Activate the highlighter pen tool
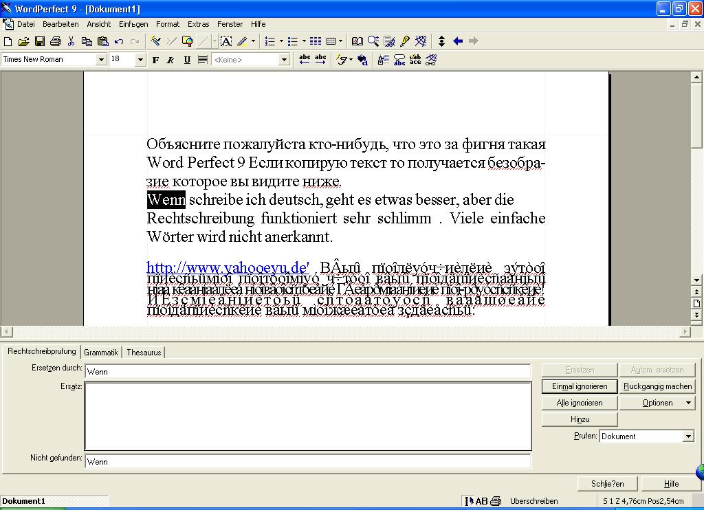The image size is (704, 510). [x=243, y=42]
